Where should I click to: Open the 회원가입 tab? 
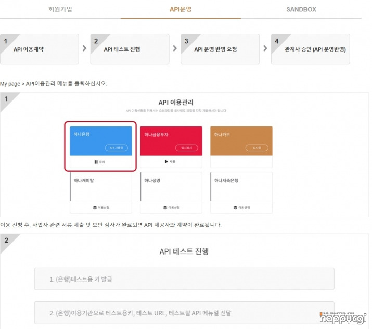click(60, 9)
